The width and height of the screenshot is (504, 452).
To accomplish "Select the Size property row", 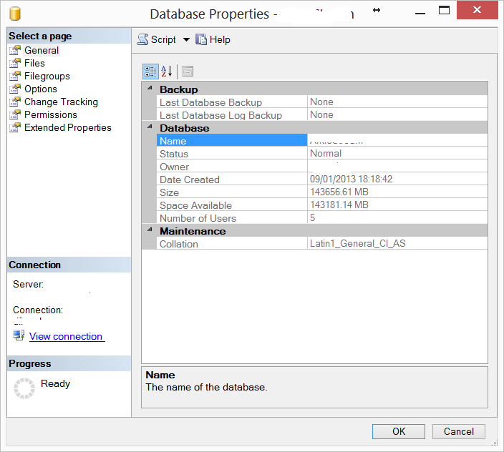I will [322, 192].
